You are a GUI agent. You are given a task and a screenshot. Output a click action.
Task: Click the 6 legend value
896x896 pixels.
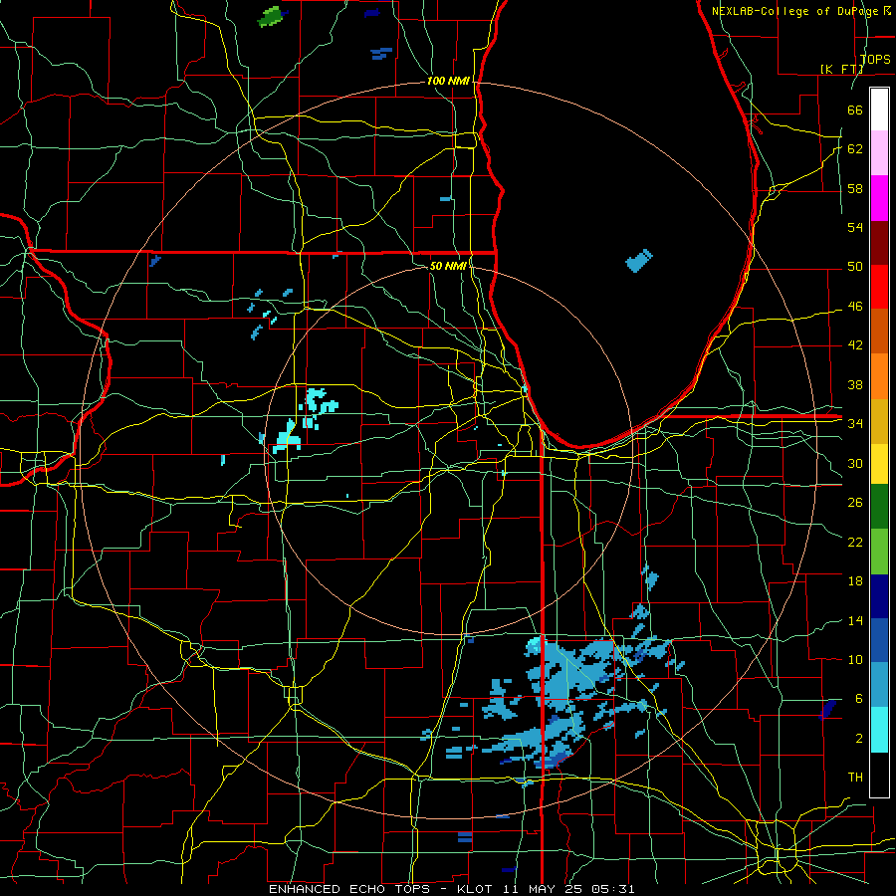(859, 699)
